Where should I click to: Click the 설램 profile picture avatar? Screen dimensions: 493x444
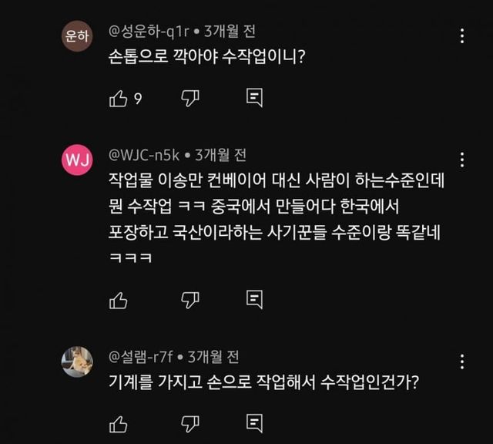click(x=77, y=362)
